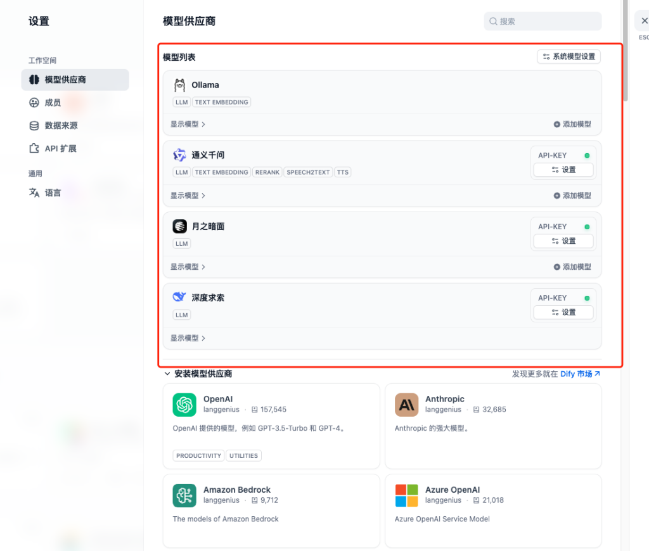Viewport: 649px width, 551px height.
Task: Click the 深度求索 whale logo icon
Action: pos(179,297)
